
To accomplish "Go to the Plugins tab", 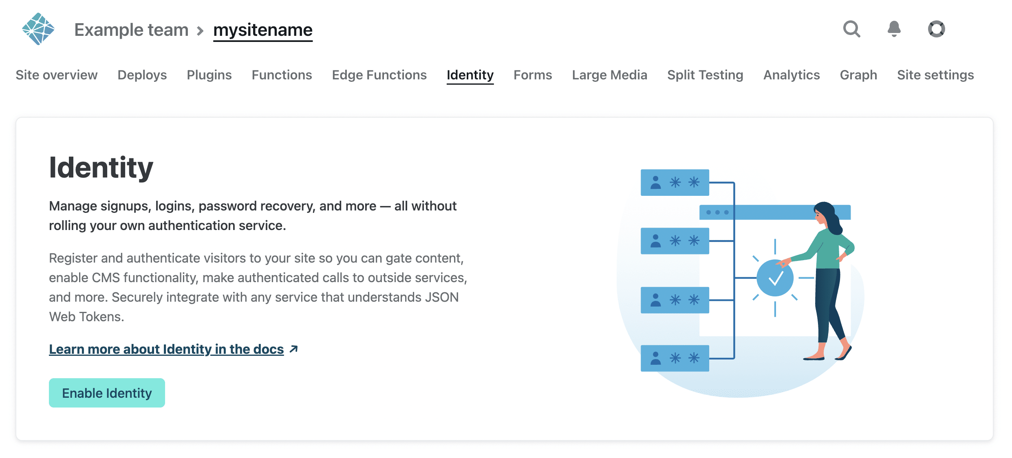I will point(209,75).
